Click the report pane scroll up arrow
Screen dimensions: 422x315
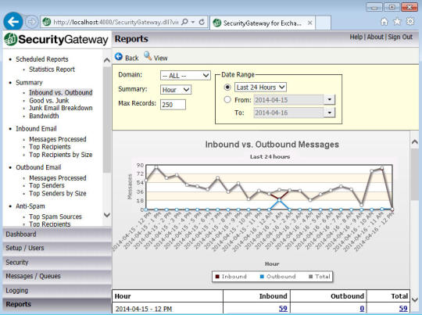click(x=415, y=142)
